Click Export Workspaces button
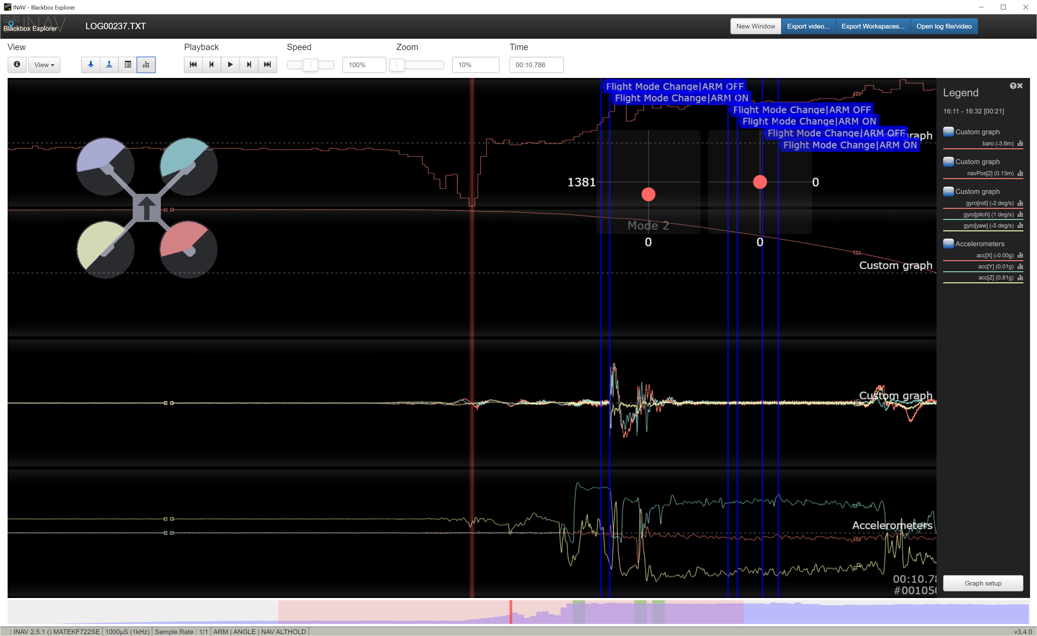 873,26
